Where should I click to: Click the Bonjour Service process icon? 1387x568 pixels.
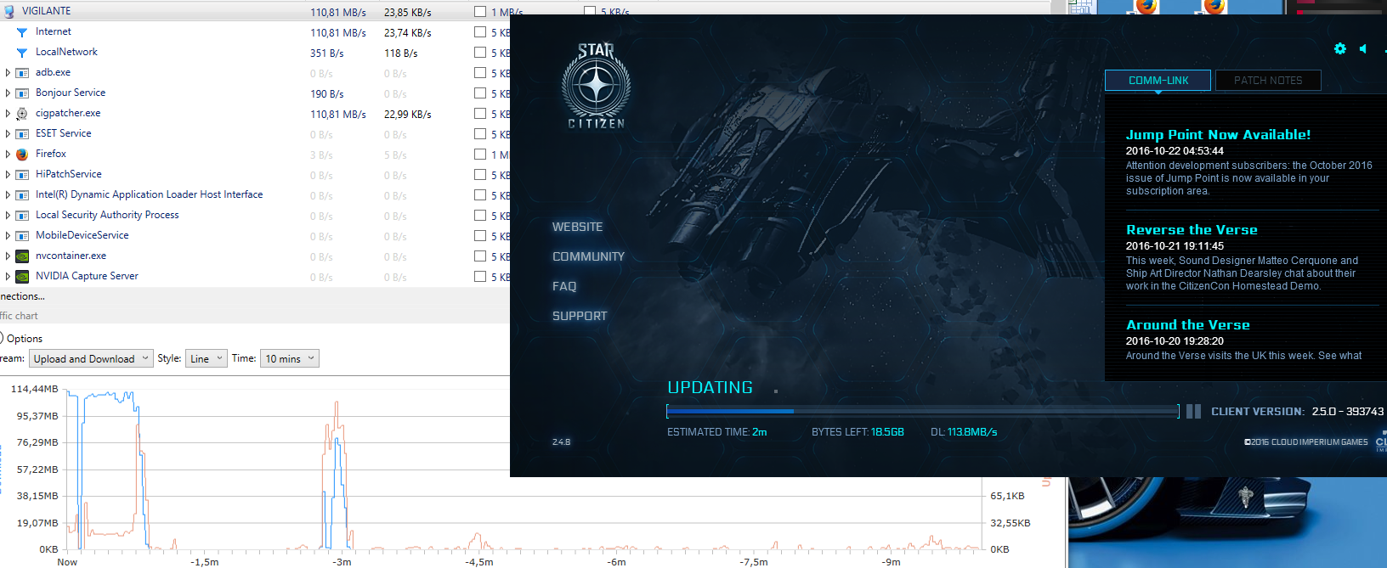coord(22,93)
